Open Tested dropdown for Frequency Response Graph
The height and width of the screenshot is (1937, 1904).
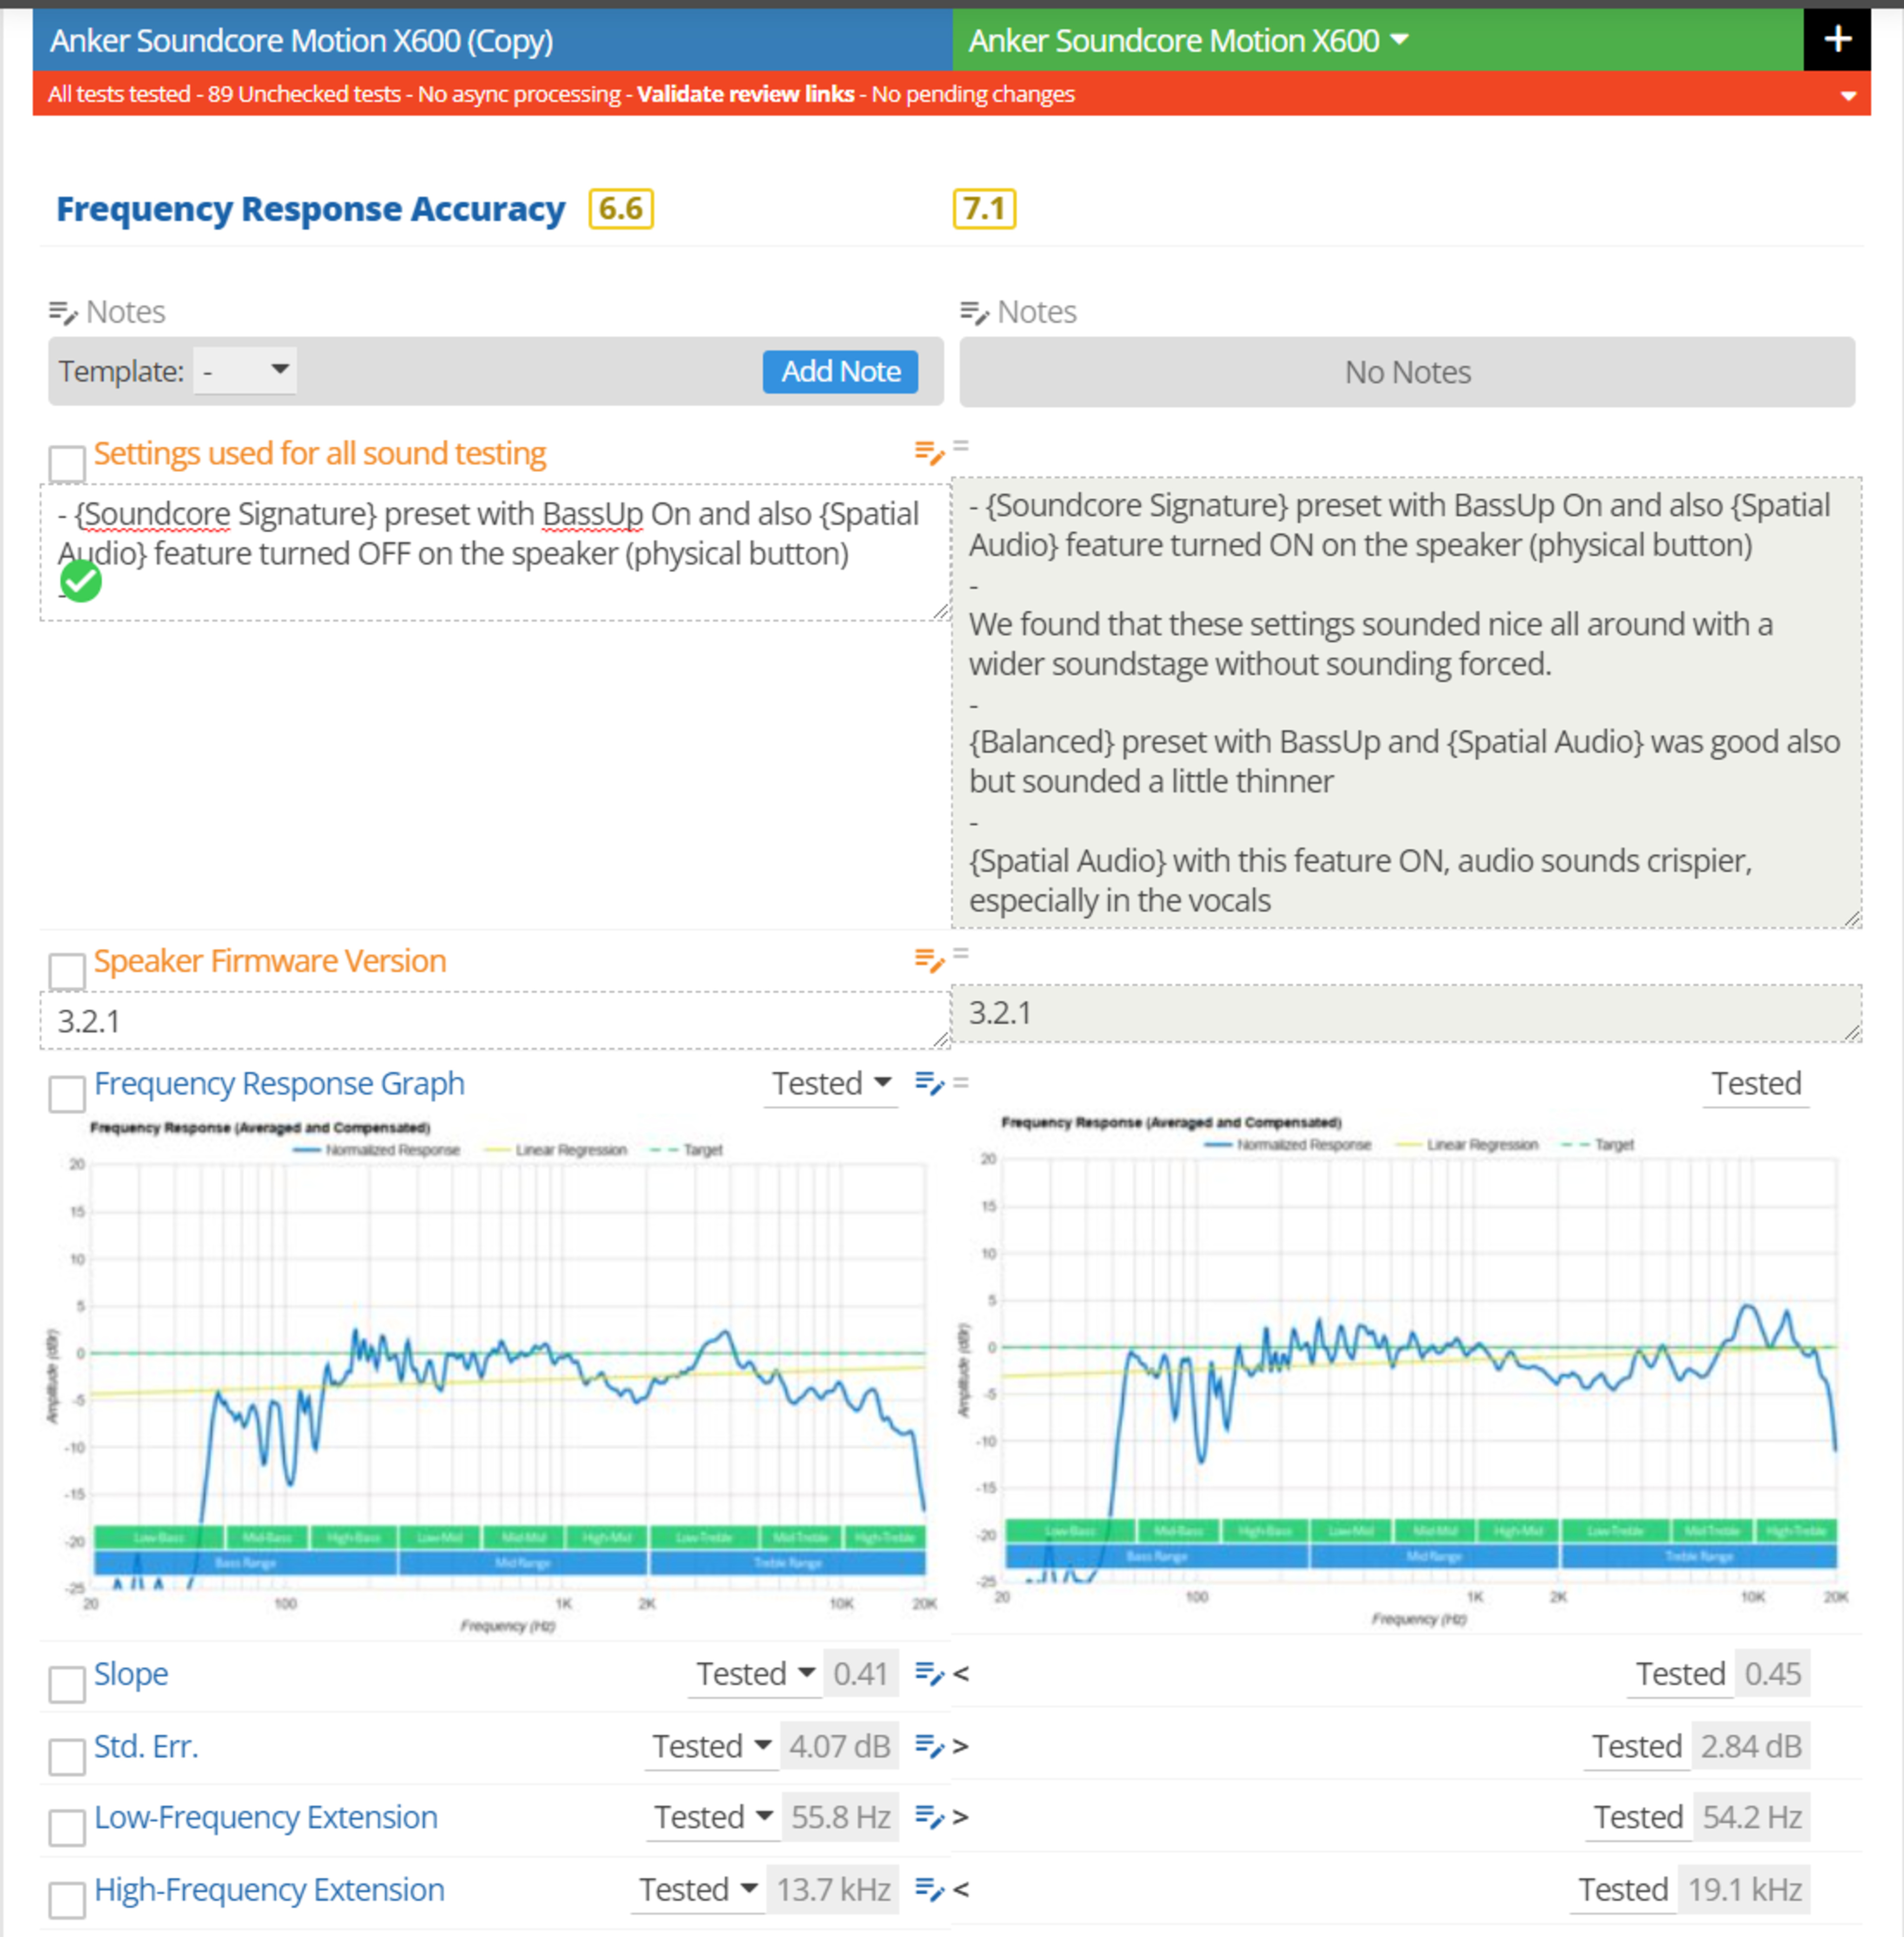point(830,1083)
